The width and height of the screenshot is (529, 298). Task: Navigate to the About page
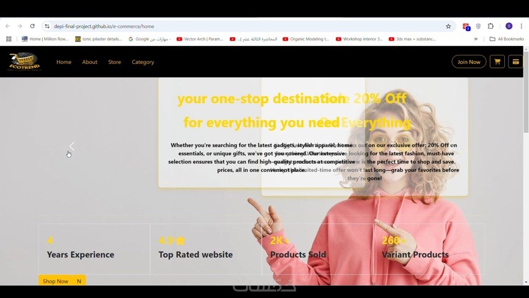[x=90, y=62]
